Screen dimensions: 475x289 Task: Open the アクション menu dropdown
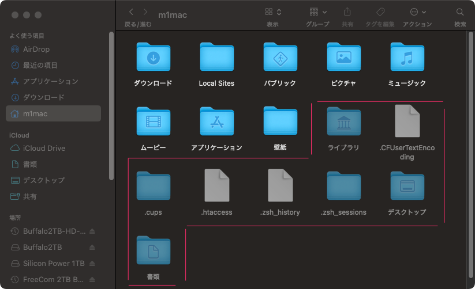418,12
